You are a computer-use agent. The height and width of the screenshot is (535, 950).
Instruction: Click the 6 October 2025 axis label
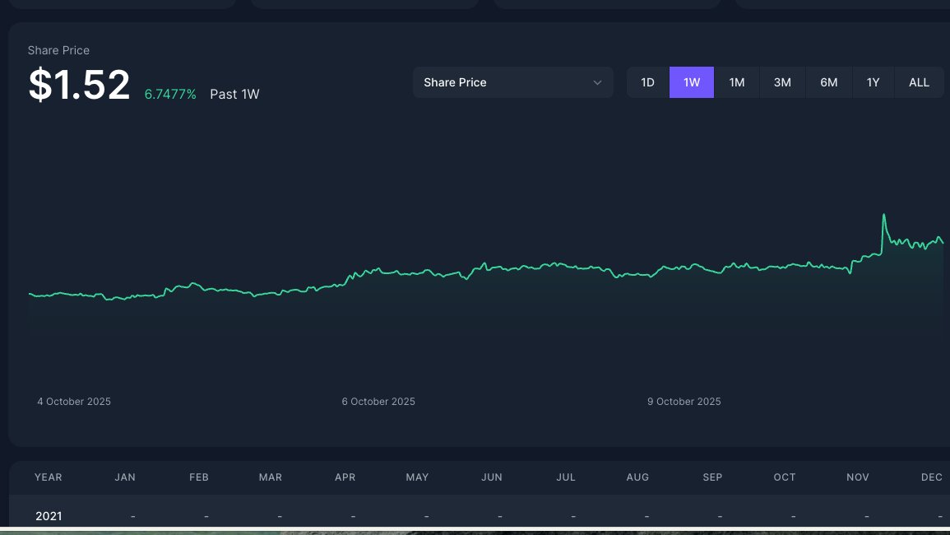coord(378,401)
